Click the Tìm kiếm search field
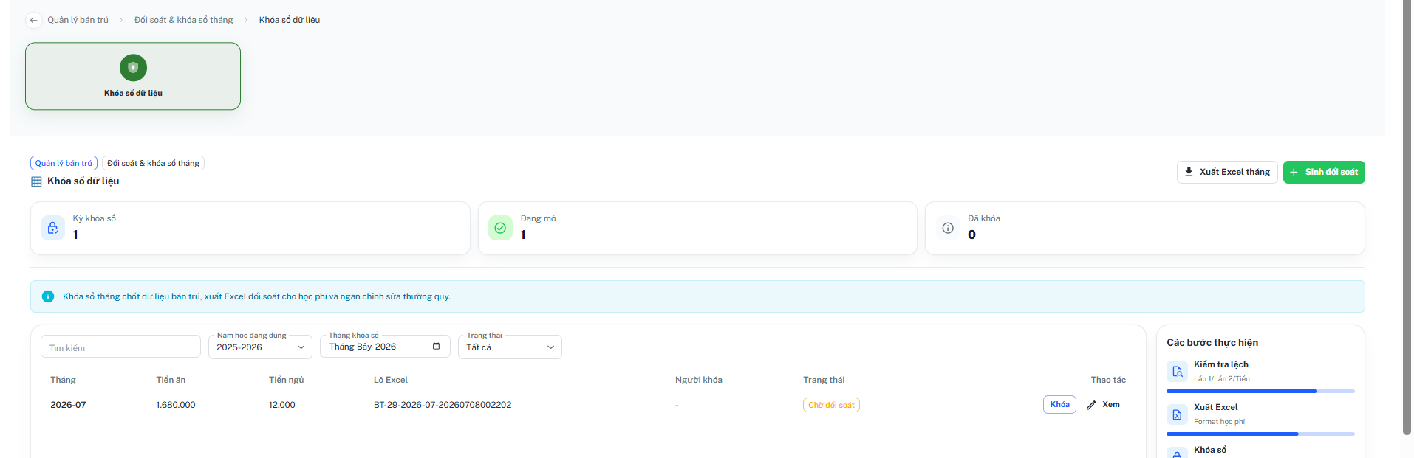Viewport: 1414px width, 458px height. (120, 347)
